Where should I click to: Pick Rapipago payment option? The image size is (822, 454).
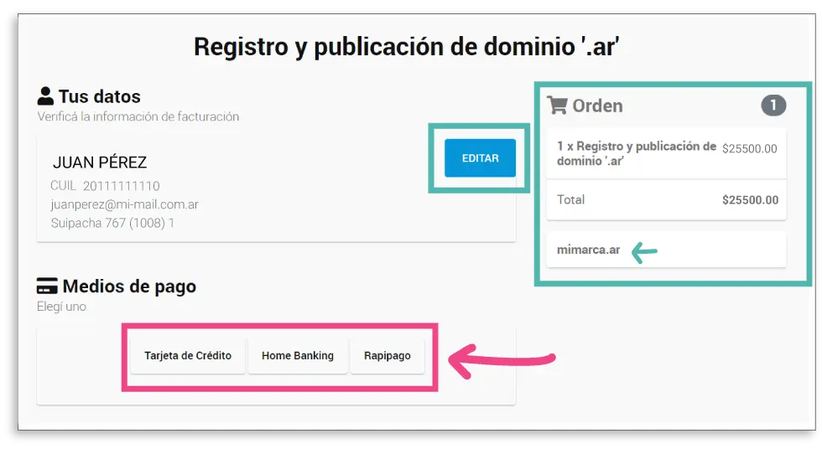tap(388, 356)
